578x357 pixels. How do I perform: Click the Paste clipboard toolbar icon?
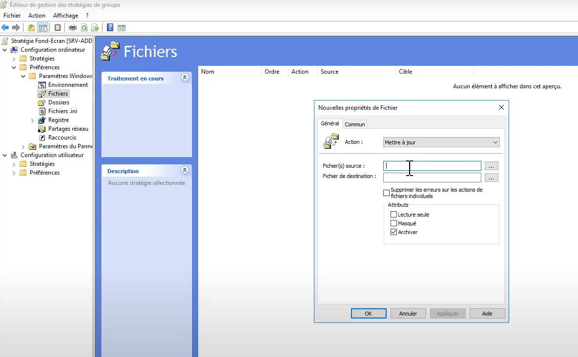pos(58,28)
